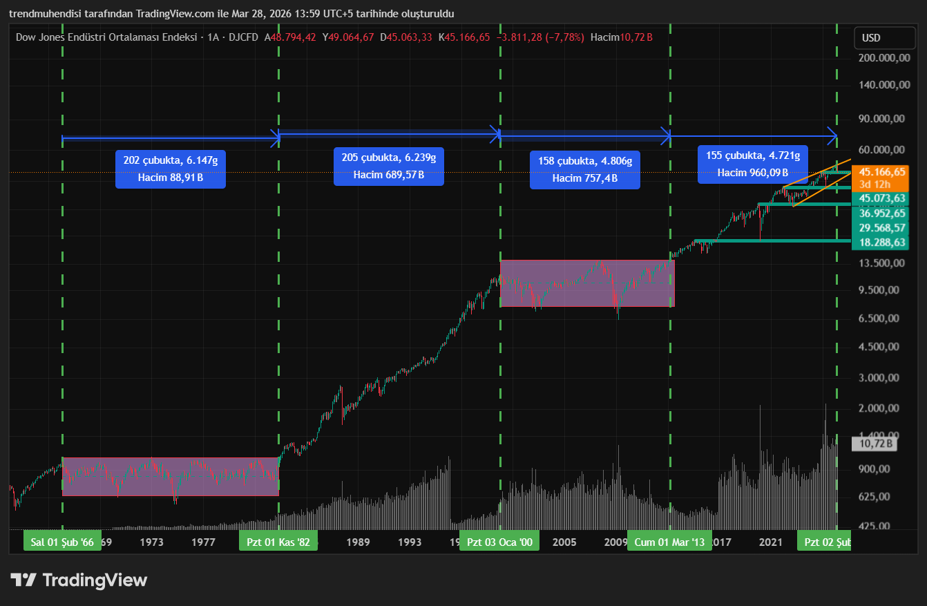Image resolution: width=927 pixels, height=606 pixels.
Task: Click the close value K45.166,65 in legend
Action: [464, 37]
